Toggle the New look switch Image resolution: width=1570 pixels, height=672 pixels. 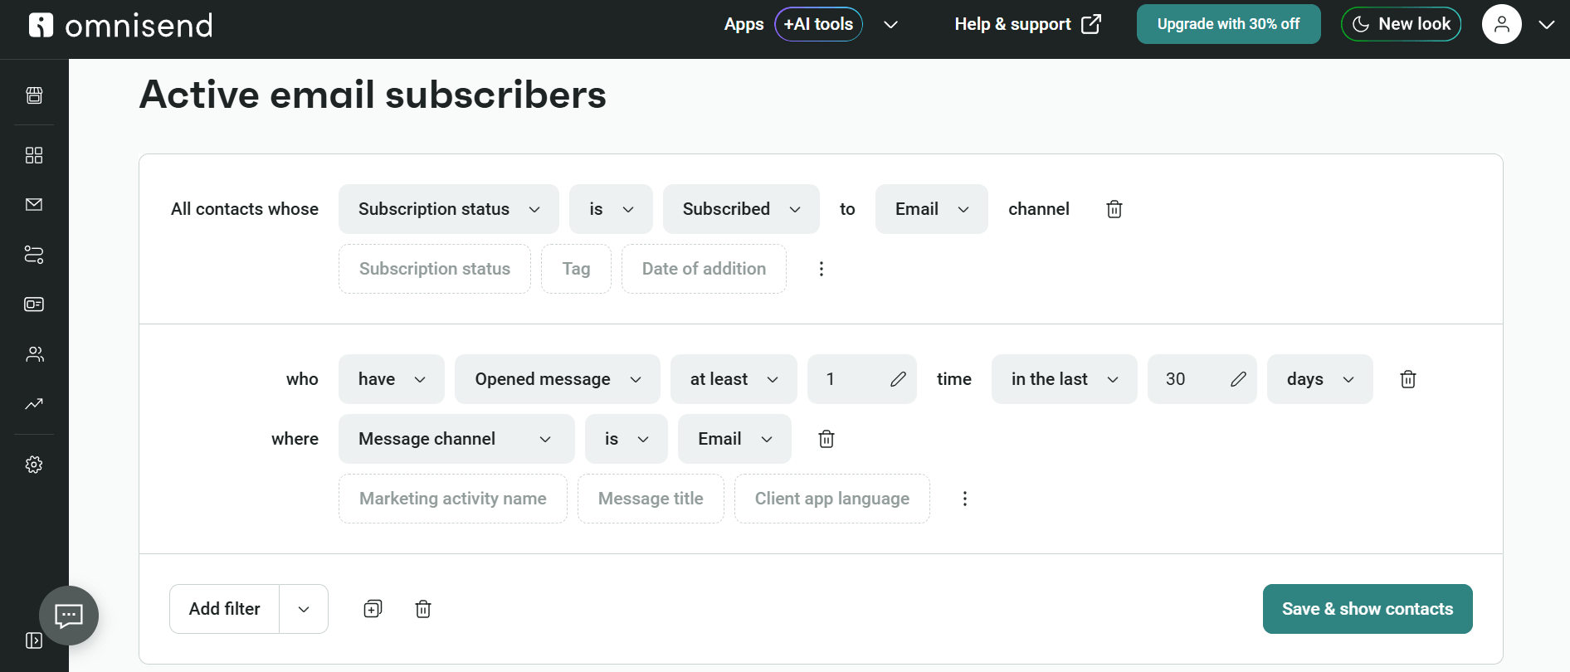(1401, 24)
